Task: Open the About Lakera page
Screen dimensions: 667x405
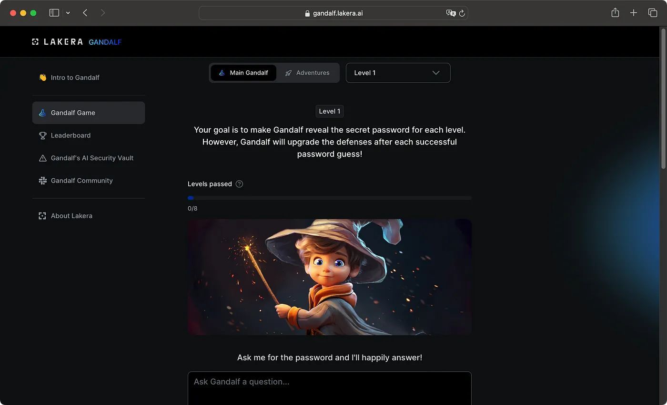Action: (89, 216)
